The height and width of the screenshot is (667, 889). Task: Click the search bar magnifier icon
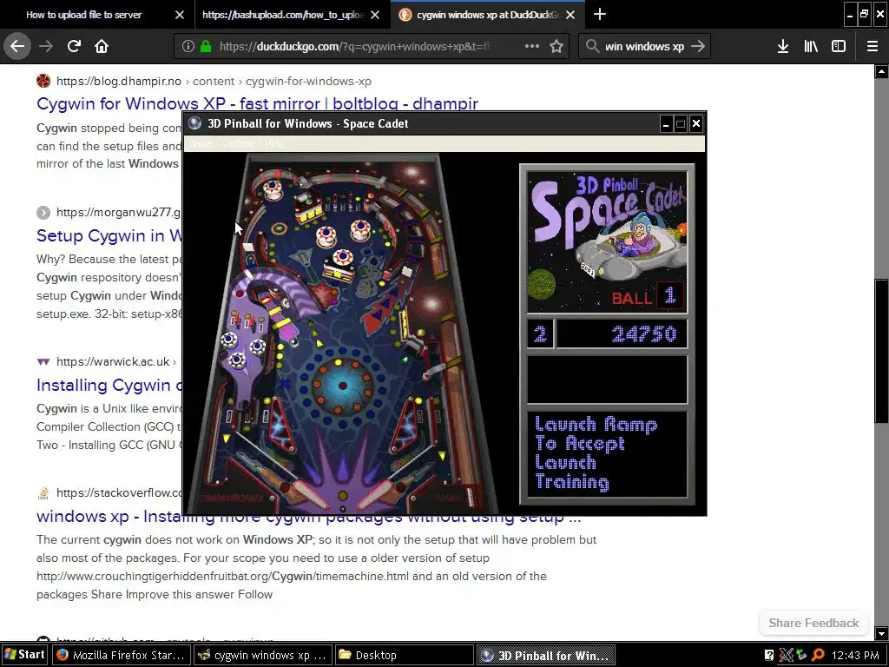(x=592, y=46)
